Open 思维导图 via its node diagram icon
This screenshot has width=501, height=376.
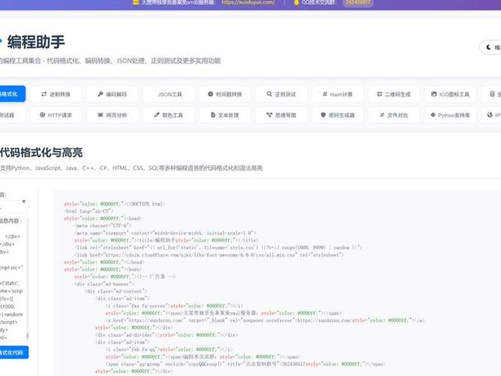click(x=269, y=115)
